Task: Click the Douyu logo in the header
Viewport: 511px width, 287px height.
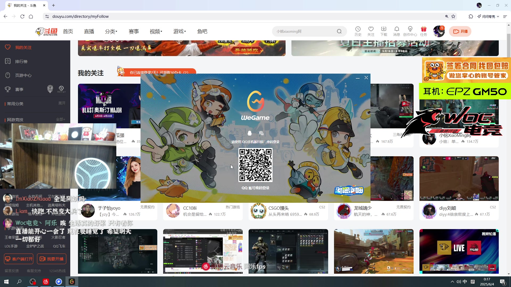Action: 46,31
